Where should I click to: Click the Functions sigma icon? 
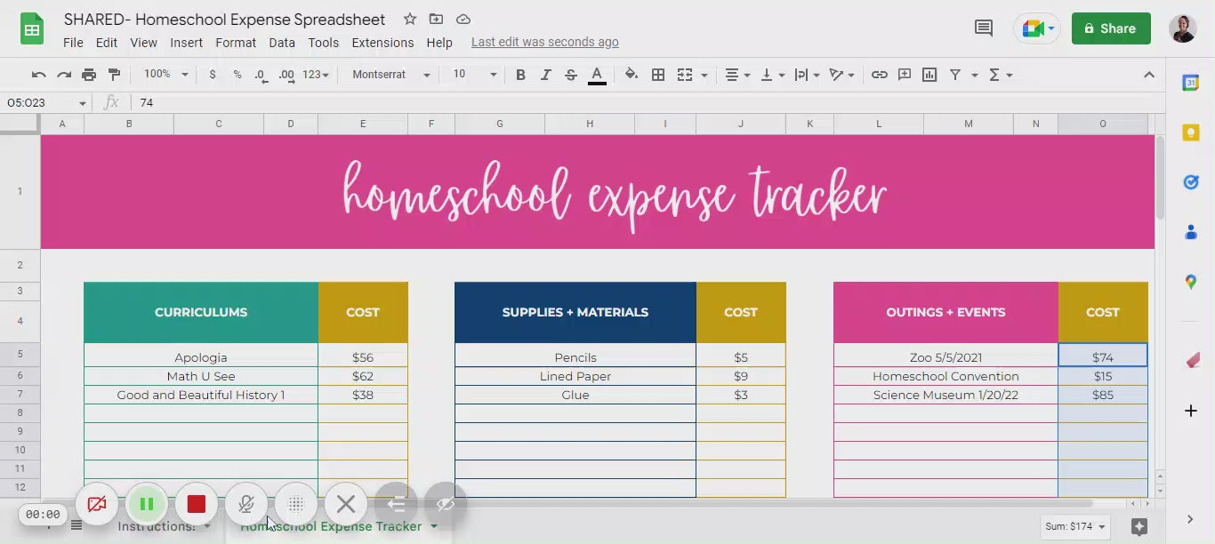tap(994, 75)
